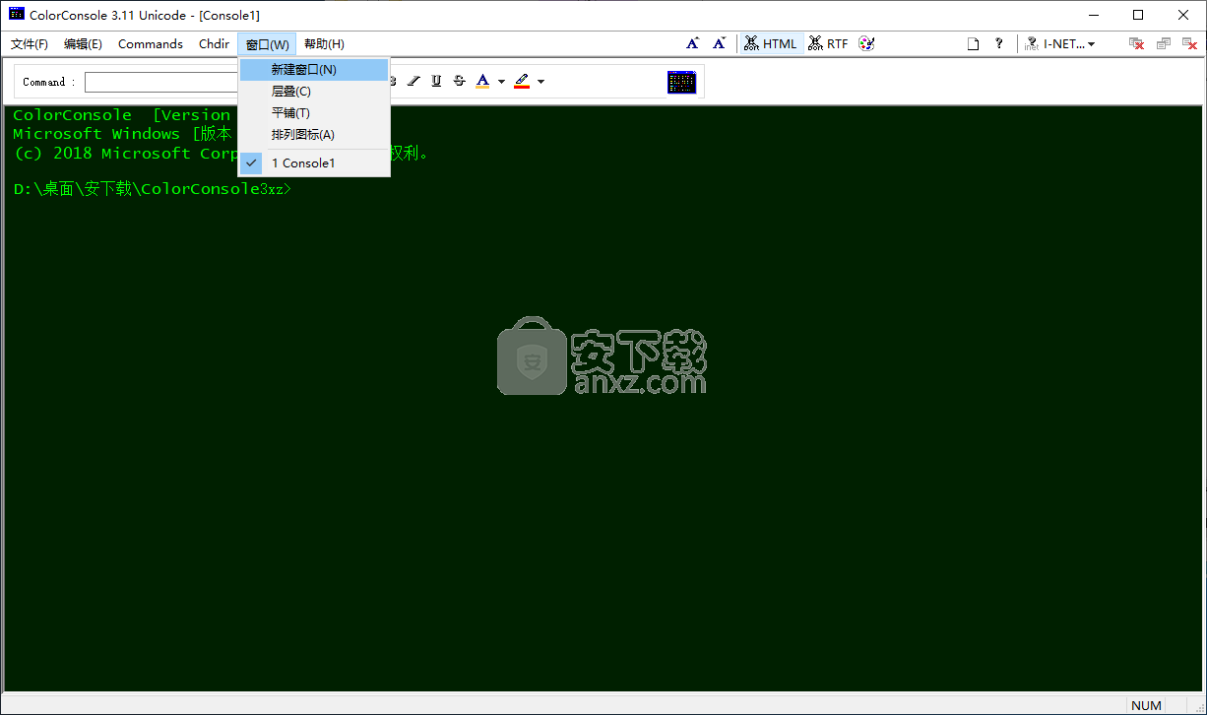Maximize the ColorConsole main window
This screenshot has width=1207, height=715.
(1138, 15)
